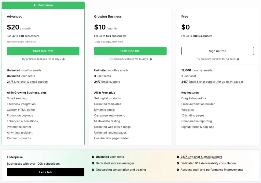Click the Growing Business plan title
The height and width of the screenshot is (183, 261).
click(108, 17)
